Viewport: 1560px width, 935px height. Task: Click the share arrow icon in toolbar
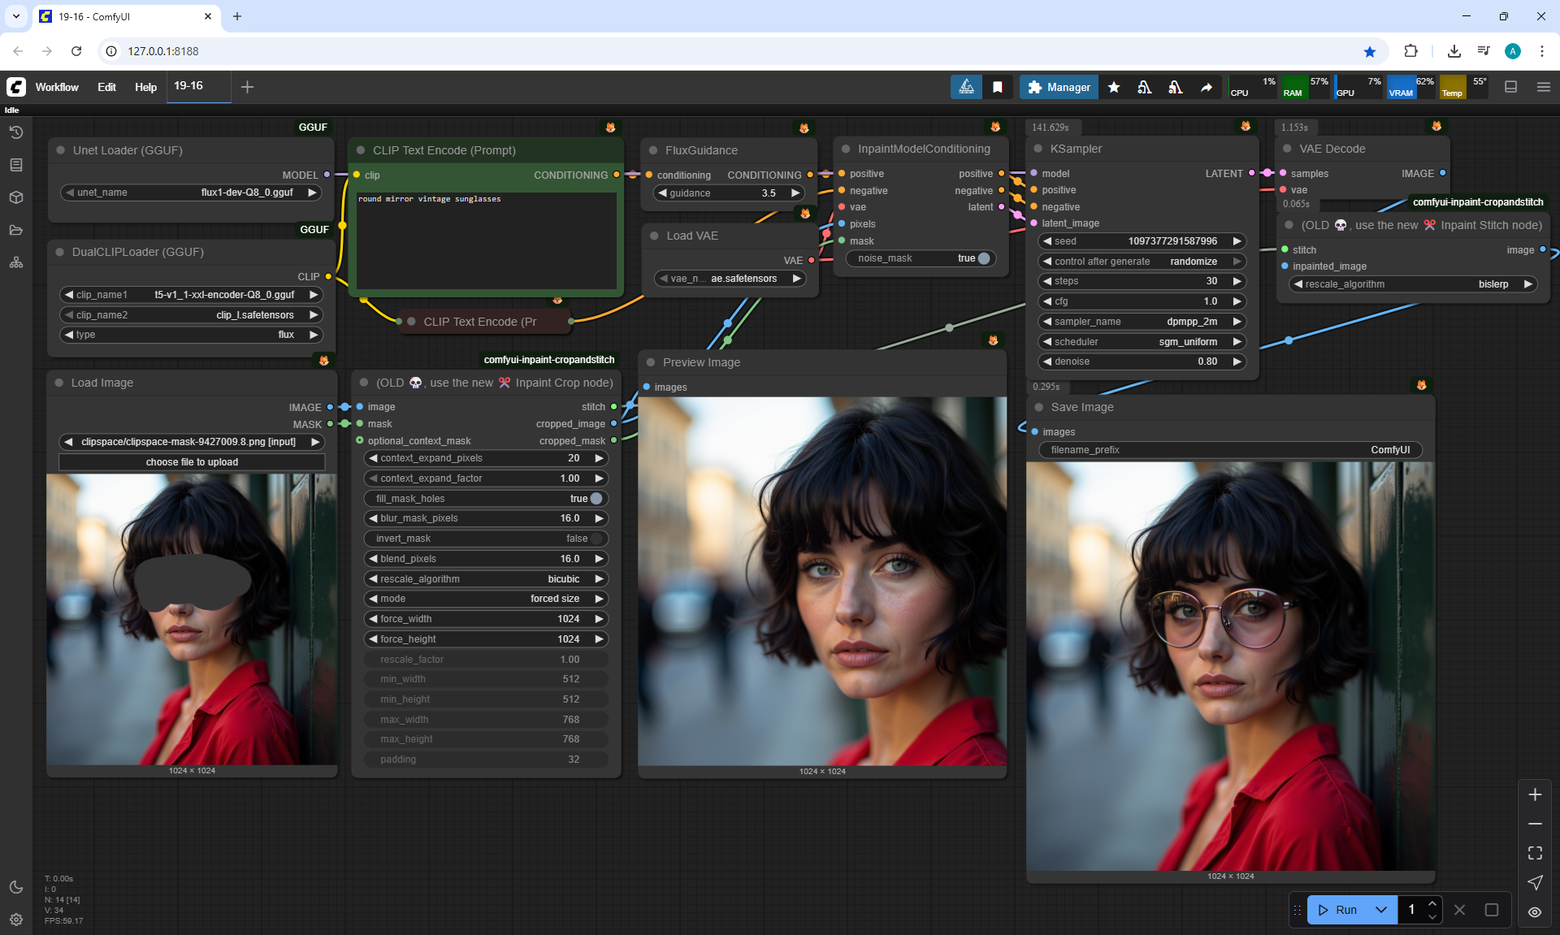[x=1207, y=87]
